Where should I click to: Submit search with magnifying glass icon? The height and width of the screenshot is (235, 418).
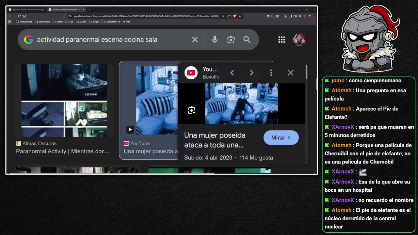247,39
